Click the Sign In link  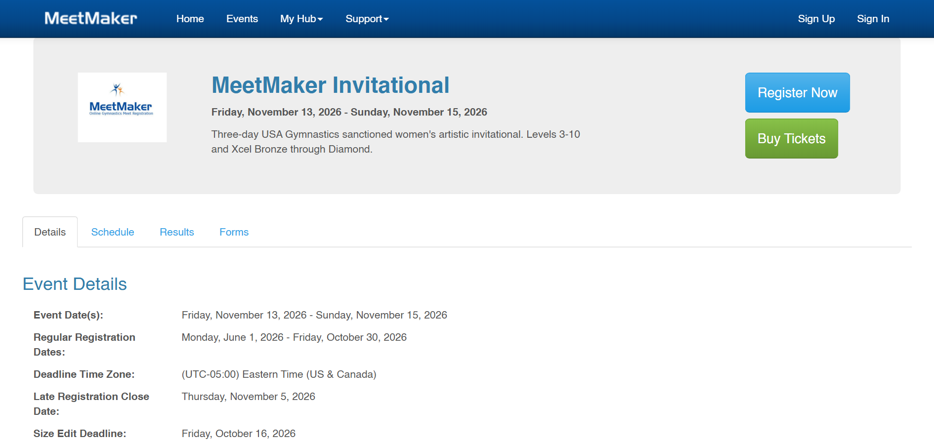click(x=873, y=19)
